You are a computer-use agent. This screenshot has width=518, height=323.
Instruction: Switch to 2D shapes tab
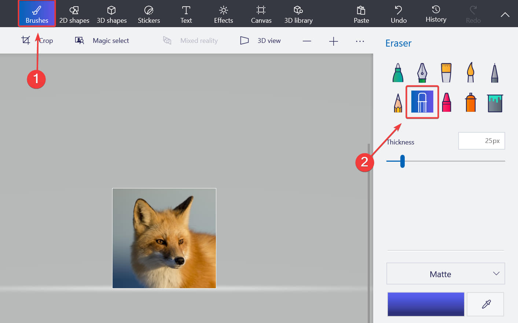coord(74,15)
